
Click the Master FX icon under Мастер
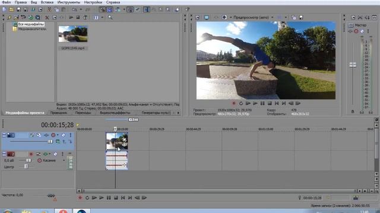point(350,31)
